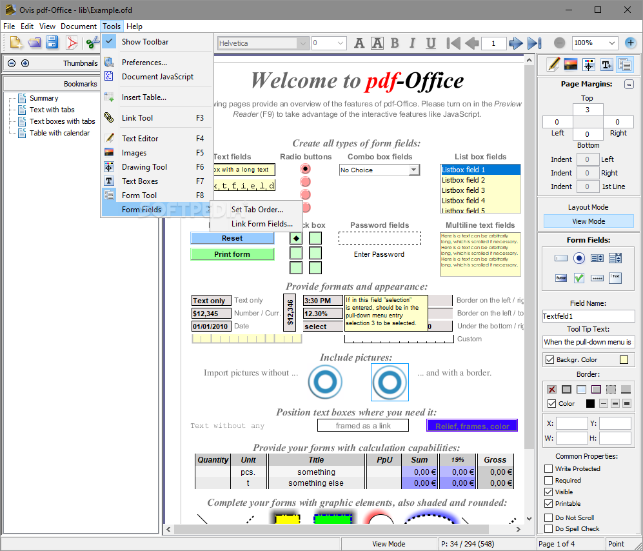Pick the black border color swatch
The height and width of the screenshot is (551, 643).
pyautogui.click(x=590, y=404)
